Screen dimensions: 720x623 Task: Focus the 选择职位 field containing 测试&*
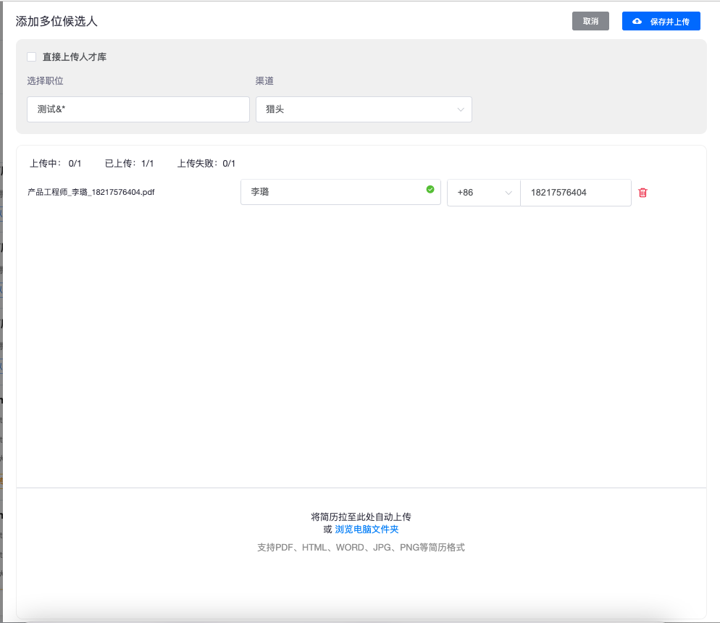[x=138, y=109]
